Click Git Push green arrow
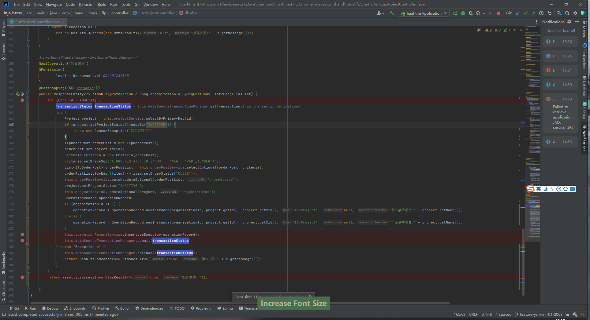 pyautogui.click(x=533, y=13)
